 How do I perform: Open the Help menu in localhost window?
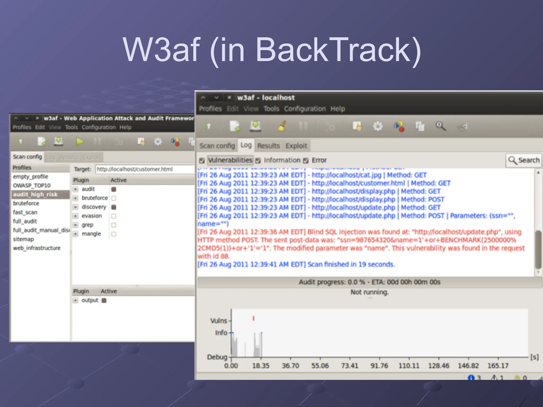(x=338, y=109)
